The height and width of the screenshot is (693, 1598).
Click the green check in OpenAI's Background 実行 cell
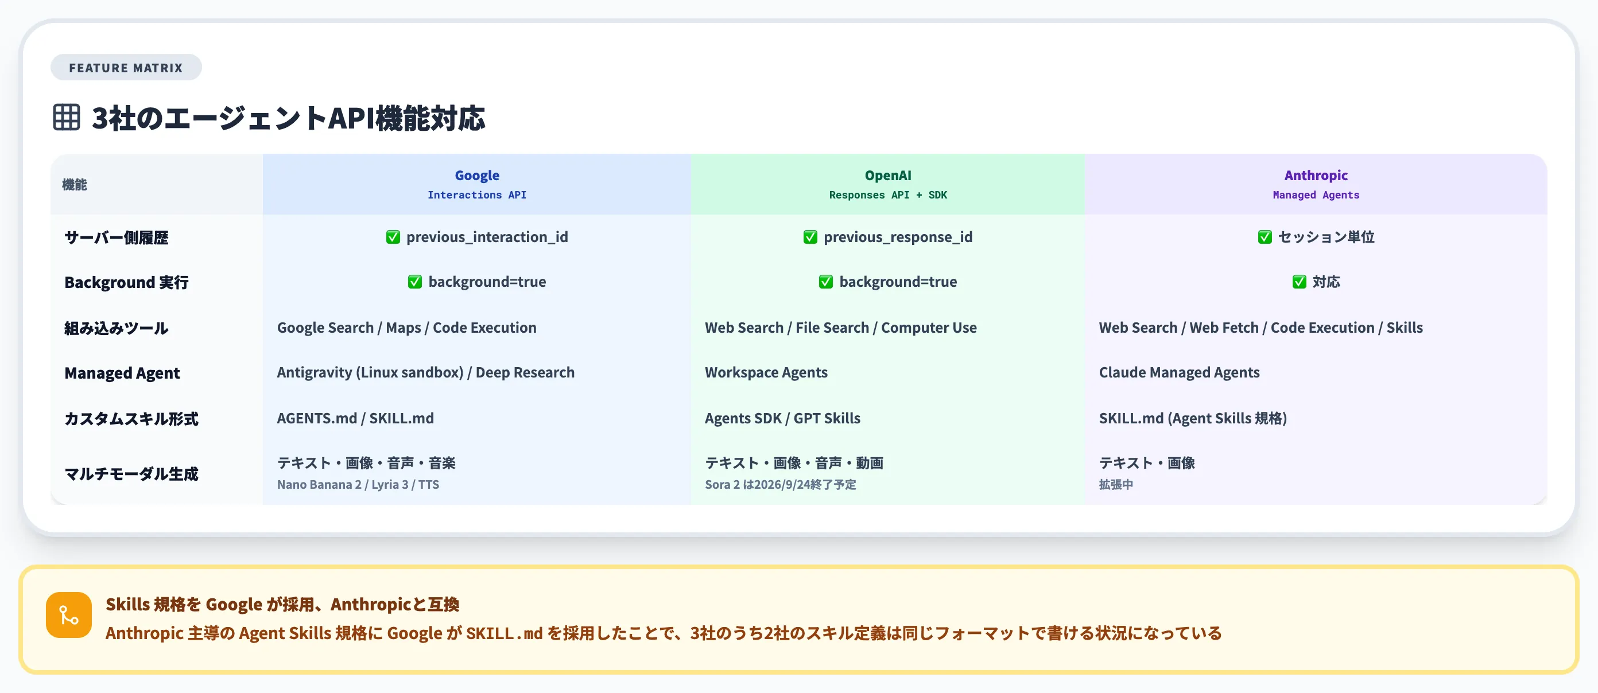pyautogui.click(x=825, y=282)
